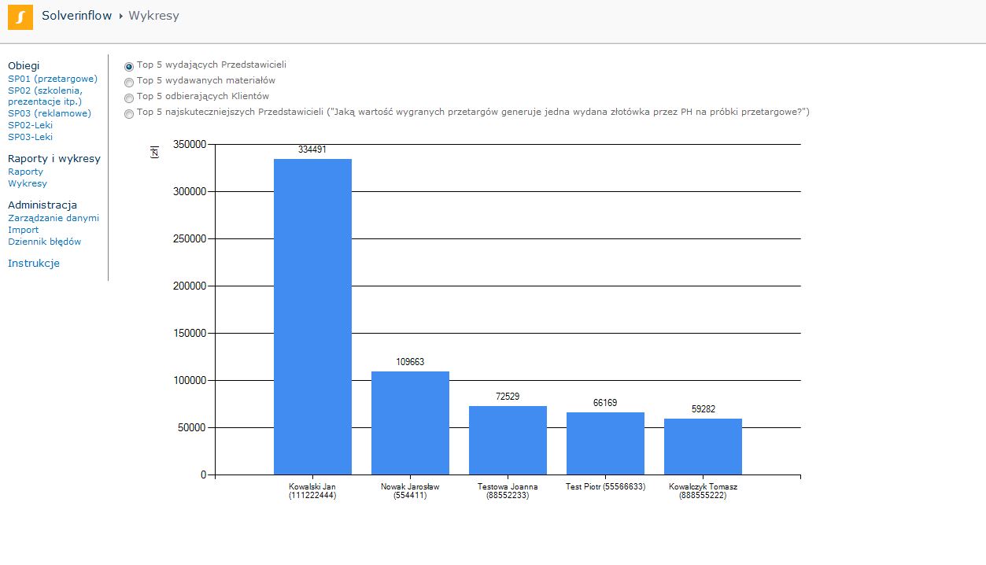Click axis label Kowalski Jan (111222444)

tap(312, 491)
